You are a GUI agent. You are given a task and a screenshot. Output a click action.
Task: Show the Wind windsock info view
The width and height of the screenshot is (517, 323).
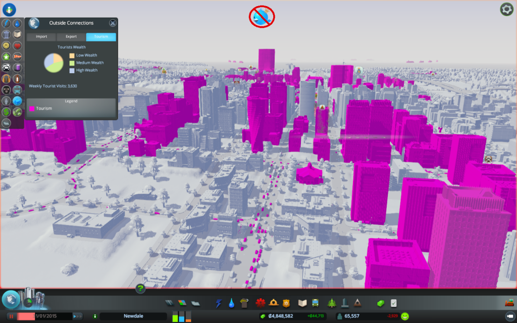[17, 57]
